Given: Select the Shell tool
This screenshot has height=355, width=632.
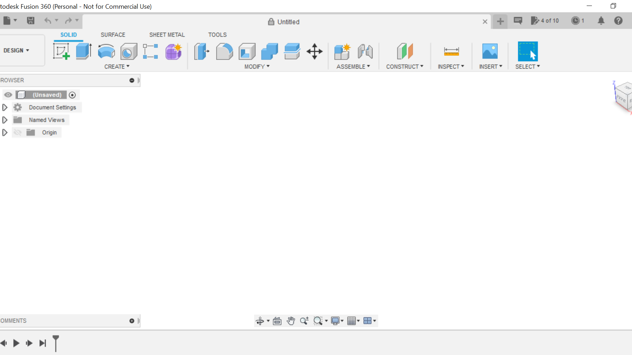Looking at the screenshot, I should 247,51.
